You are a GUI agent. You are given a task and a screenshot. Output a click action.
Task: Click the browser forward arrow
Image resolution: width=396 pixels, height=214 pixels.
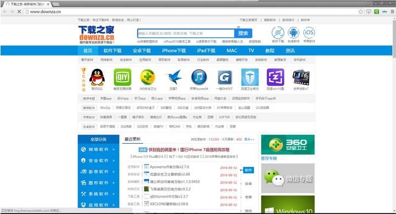click(x=12, y=12)
